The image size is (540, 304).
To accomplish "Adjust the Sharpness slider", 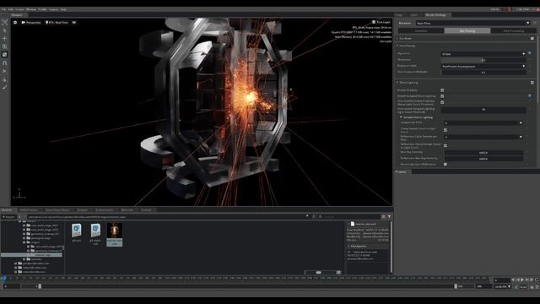I will pos(483,60).
